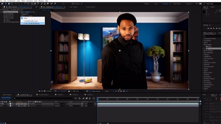Choose layer 1 FG_WITH_BG_1.mov from the list
This screenshot has height=124, width=221.
tap(32, 21)
